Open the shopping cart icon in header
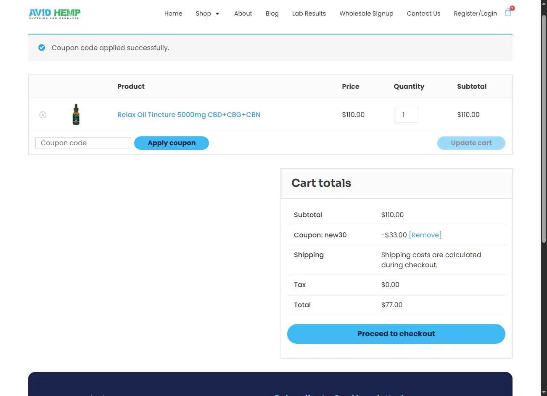 [x=508, y=12]
